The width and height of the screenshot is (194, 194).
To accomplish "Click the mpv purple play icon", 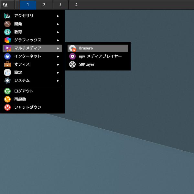I will tap(72, 56).
